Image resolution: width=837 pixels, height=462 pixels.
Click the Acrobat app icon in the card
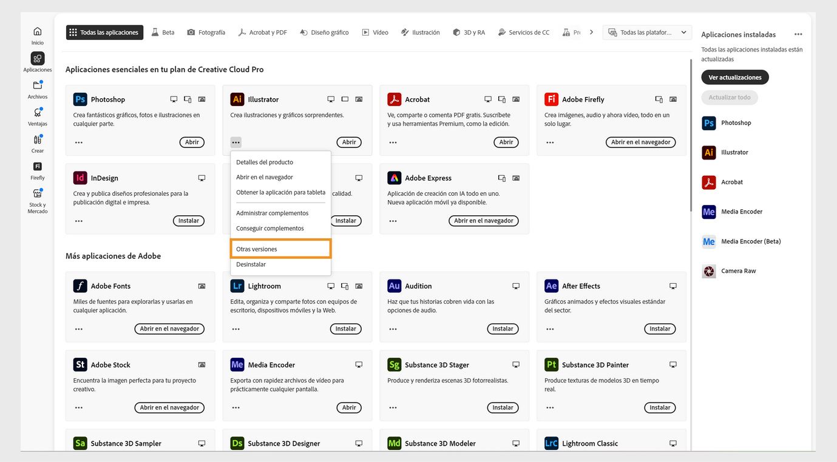[395, 99]
